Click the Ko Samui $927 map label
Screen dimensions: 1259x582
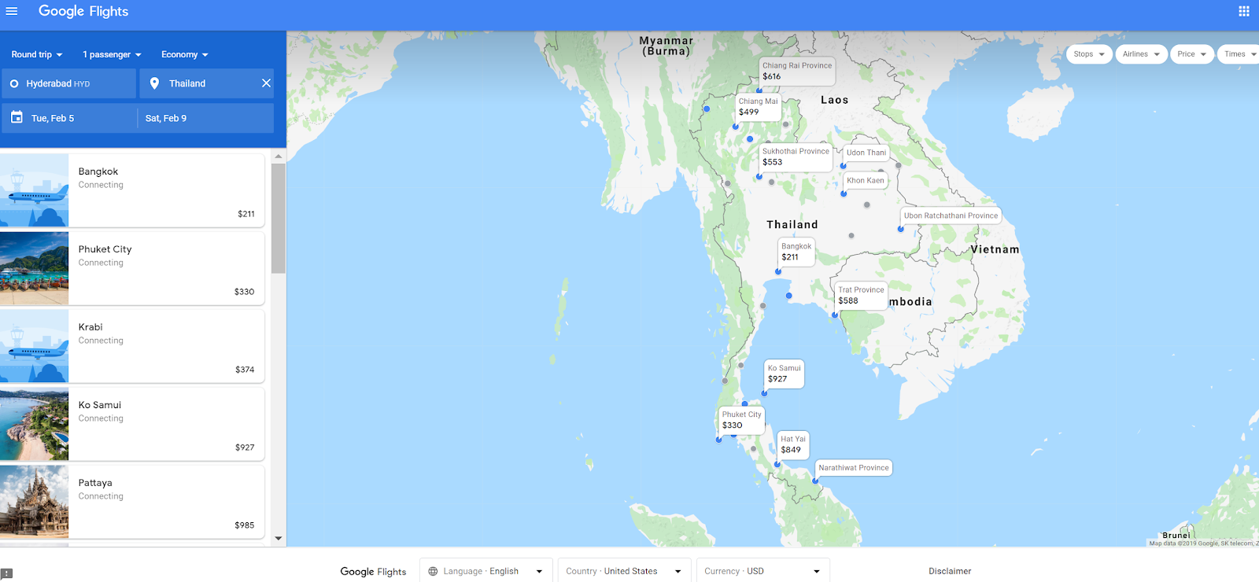785,374
